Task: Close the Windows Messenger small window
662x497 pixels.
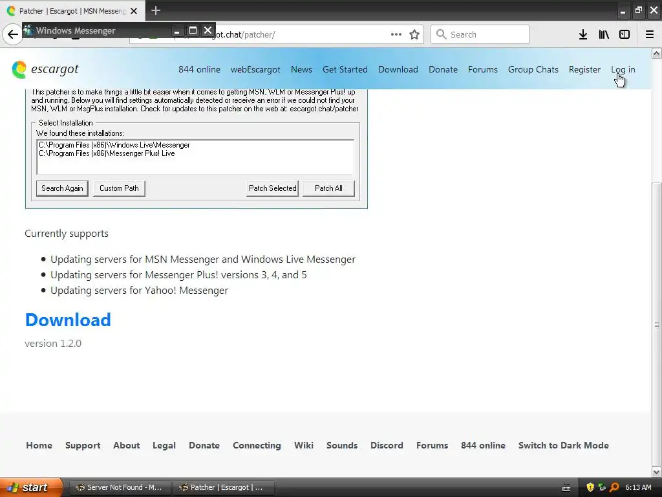Action: pos(208,30)
